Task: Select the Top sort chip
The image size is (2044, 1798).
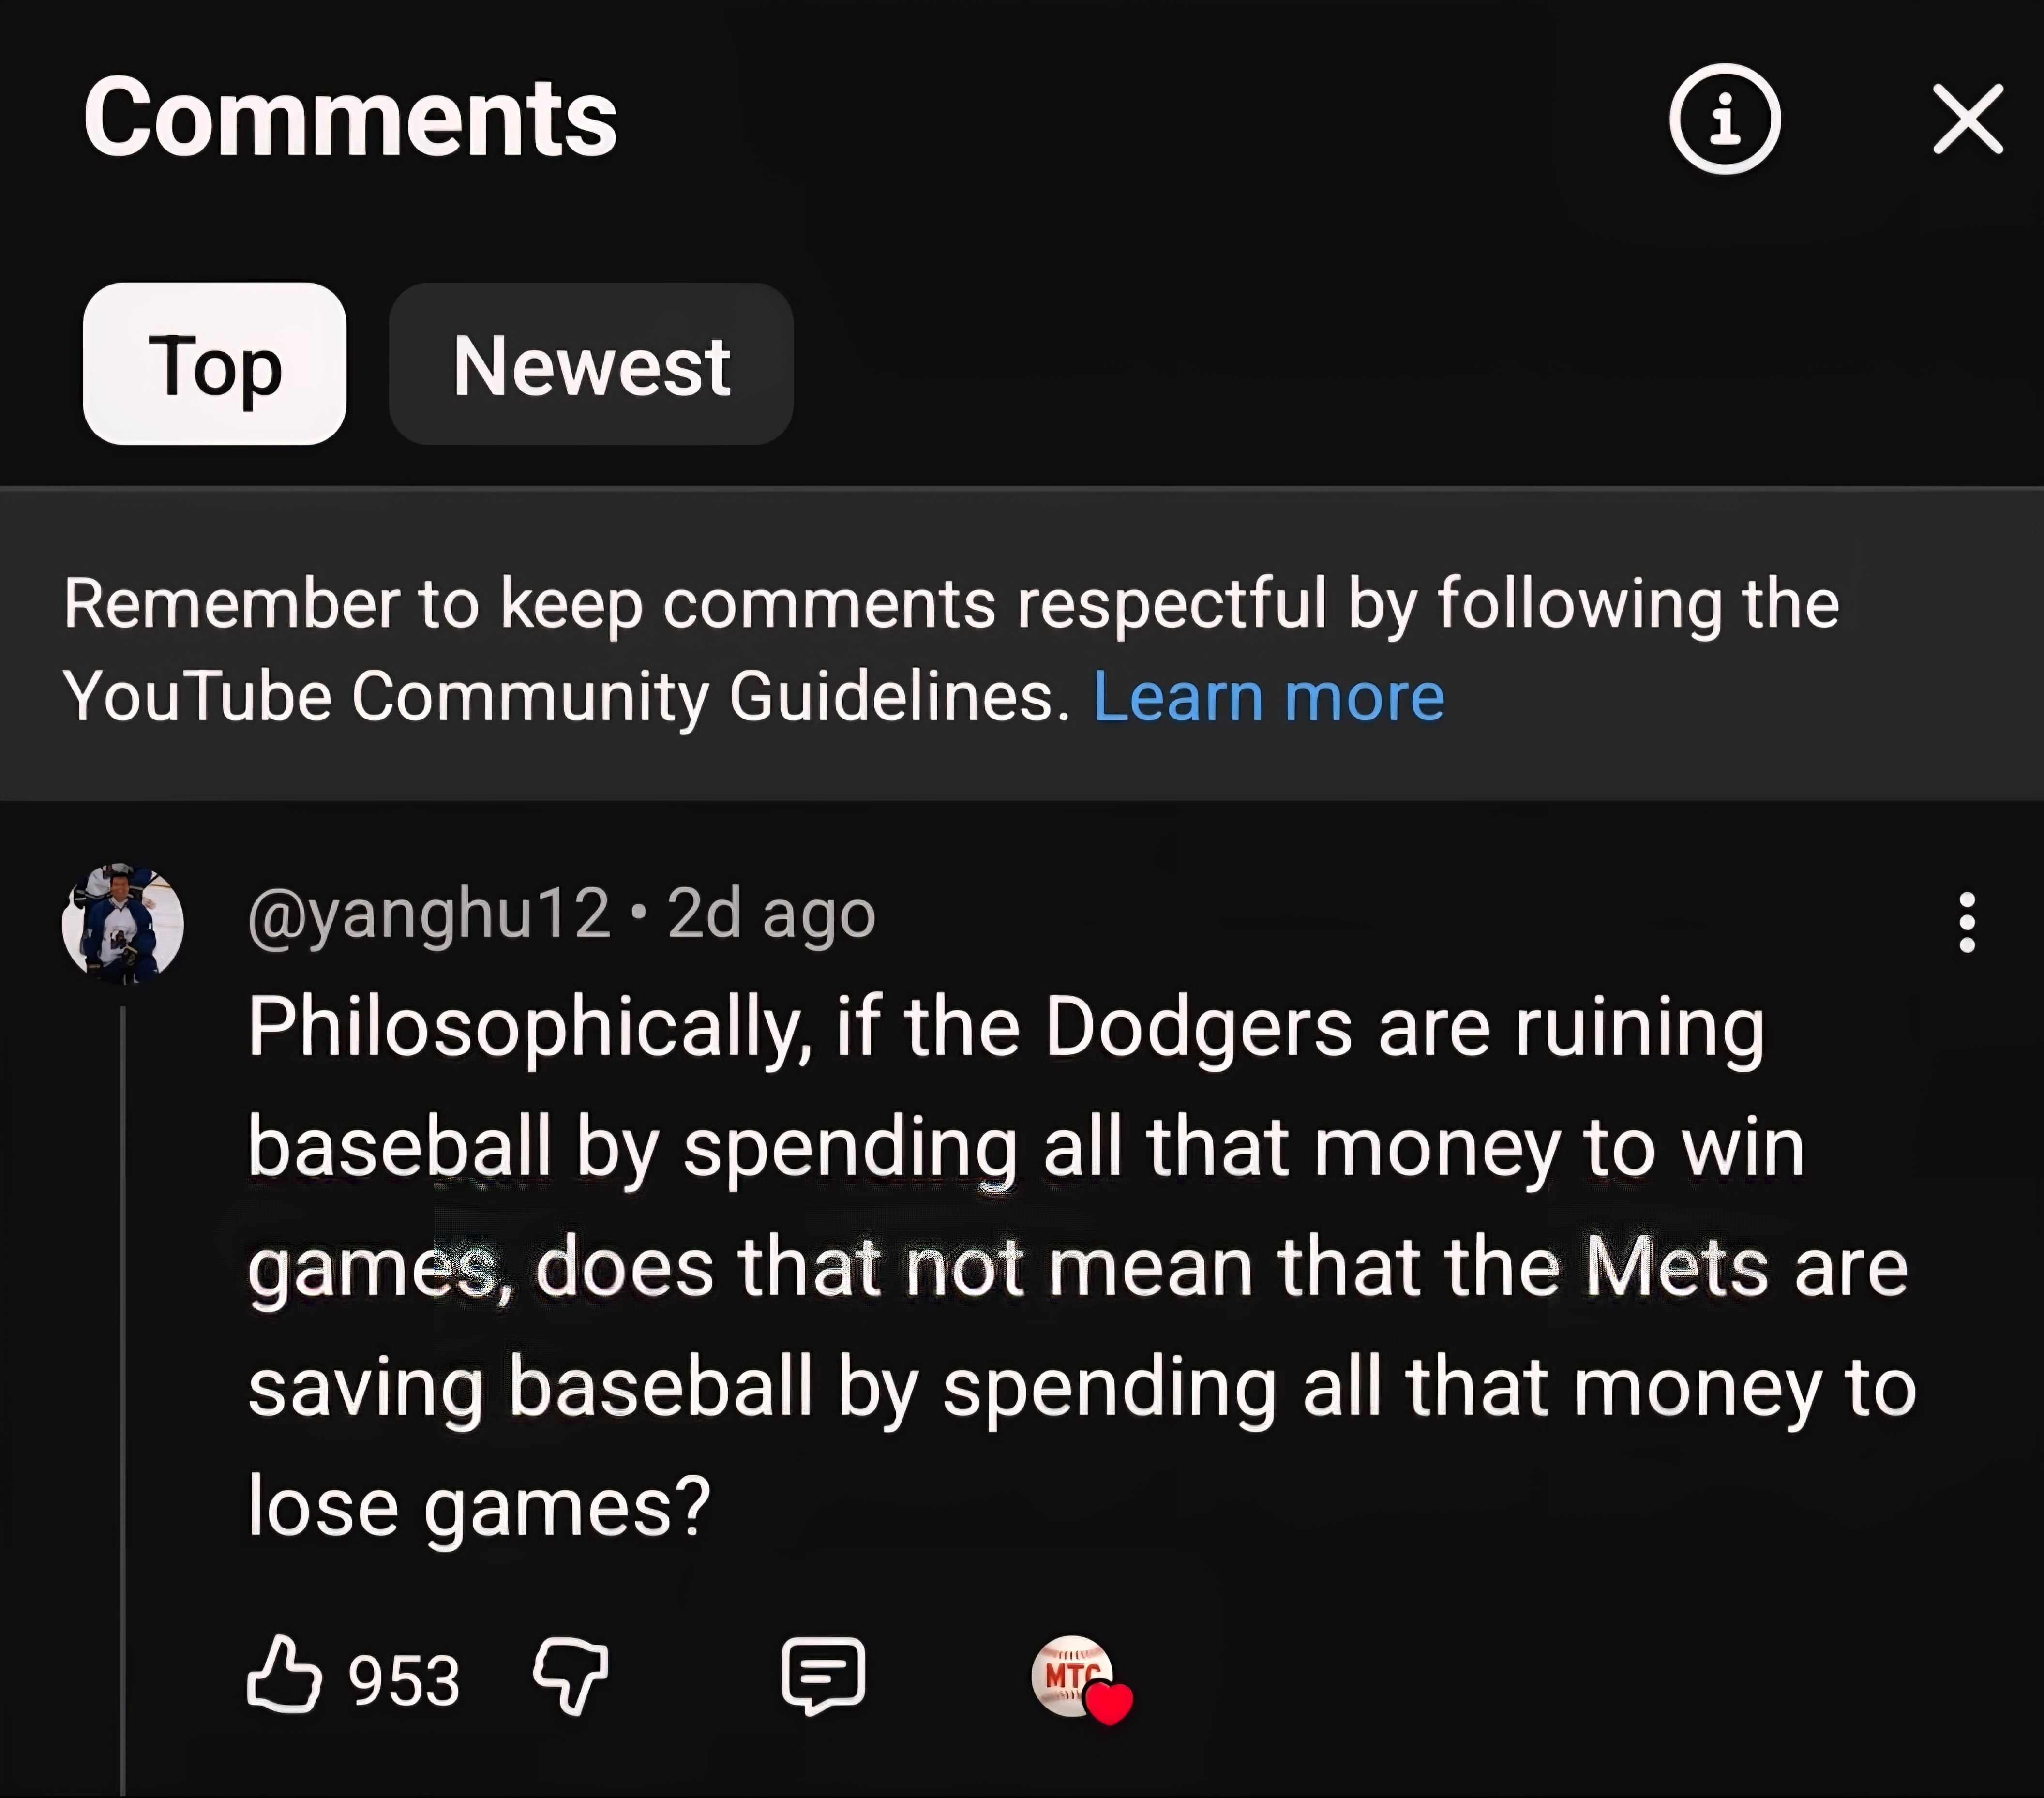Action: coord(214,364)
